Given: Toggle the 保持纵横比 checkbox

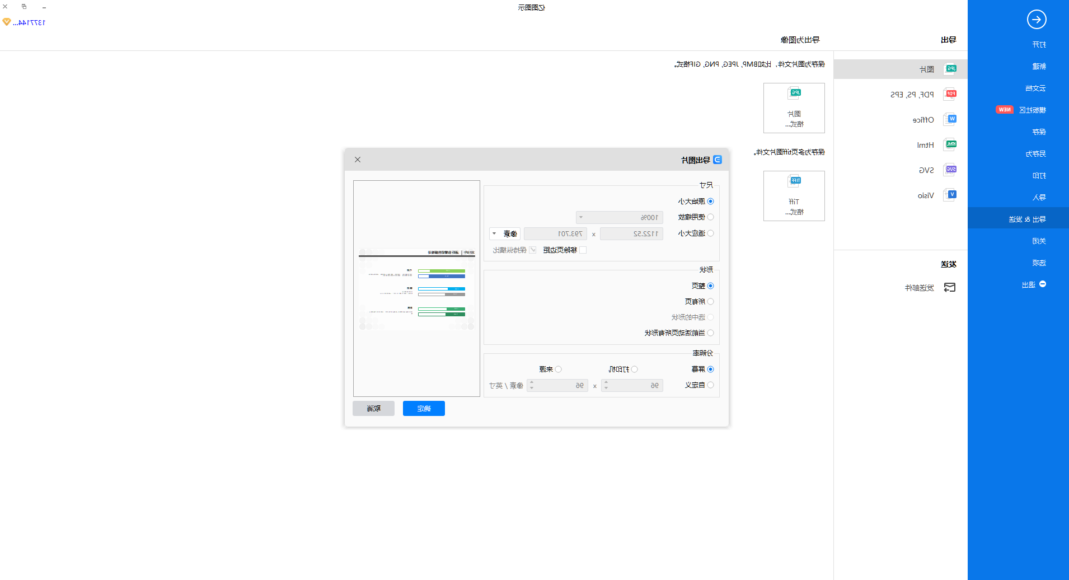Looking at the screenshot, I should click(x=533, y=250).
